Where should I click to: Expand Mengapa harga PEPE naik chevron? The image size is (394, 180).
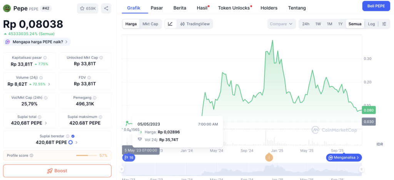[x=66, y=42]
